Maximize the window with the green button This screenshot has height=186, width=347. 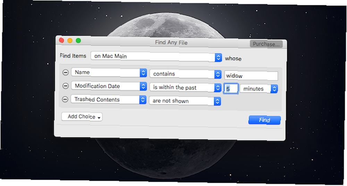click(78, 41)
